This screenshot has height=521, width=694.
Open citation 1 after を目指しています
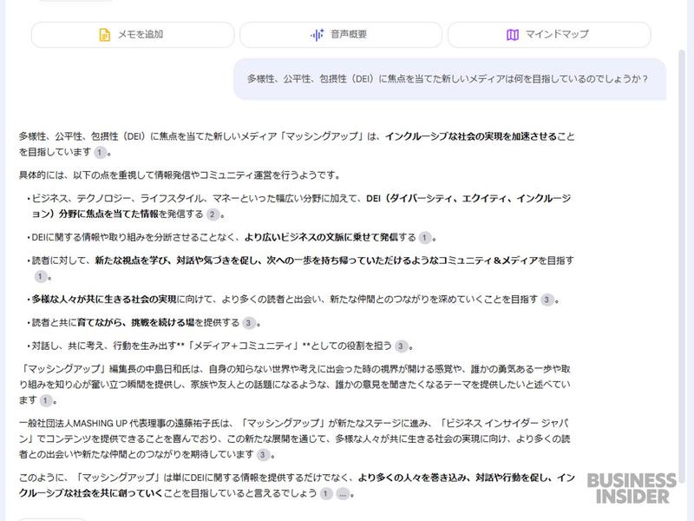[x=100, y=153]
